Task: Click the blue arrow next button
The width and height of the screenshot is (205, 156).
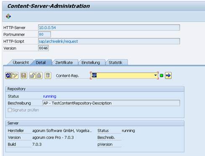Action: coord(168,76)
